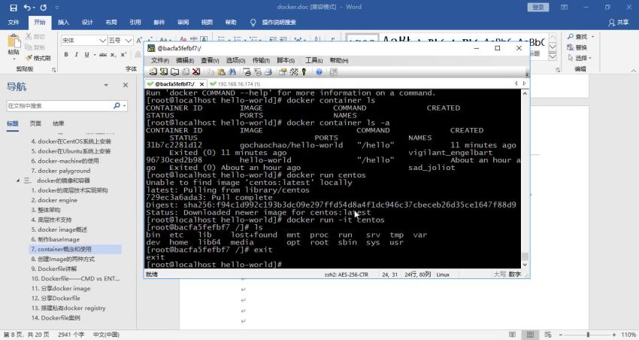This screenshot has width=639, height=340.
Task: Expand the styles gallery more arrow
Action: (x=553, y=56)
